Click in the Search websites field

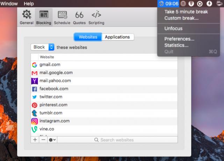tap(117, 140)
